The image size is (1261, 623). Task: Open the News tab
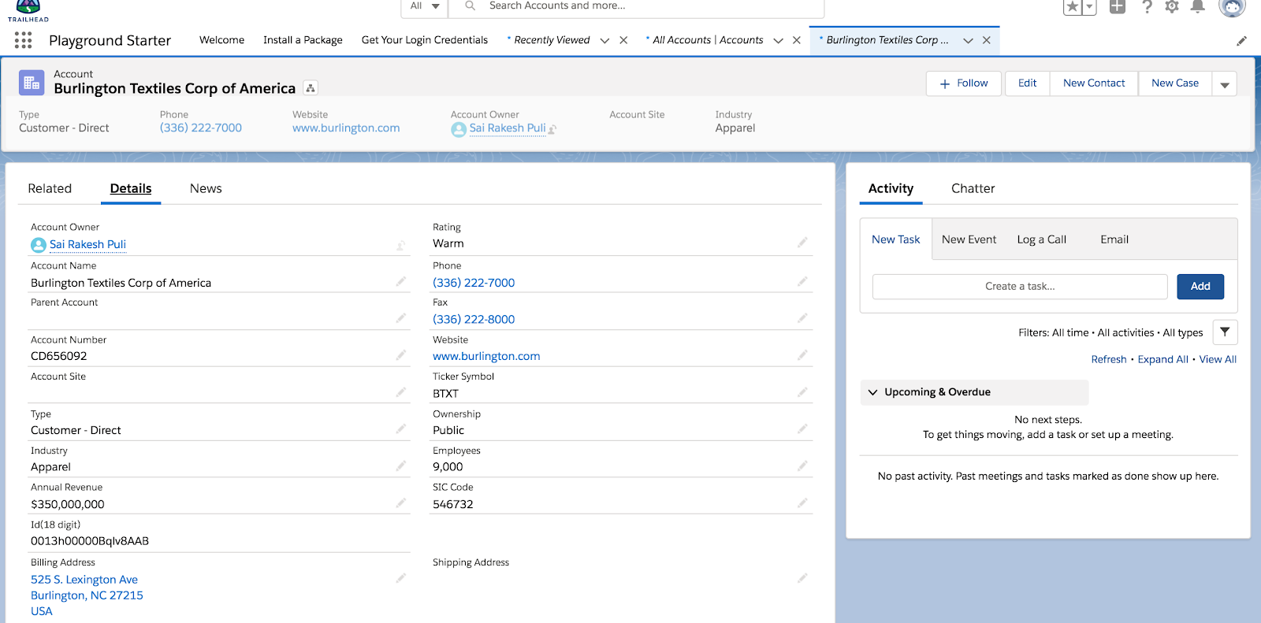tap(206, 188)
